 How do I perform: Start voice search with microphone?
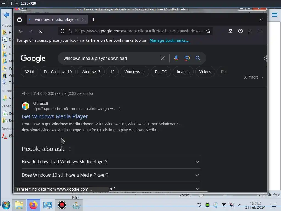(x=176, y=58)
